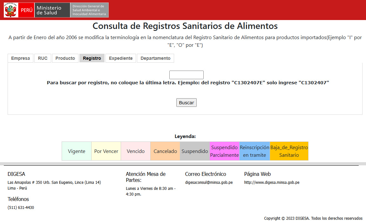Select the Registro tab

point(92,58)
